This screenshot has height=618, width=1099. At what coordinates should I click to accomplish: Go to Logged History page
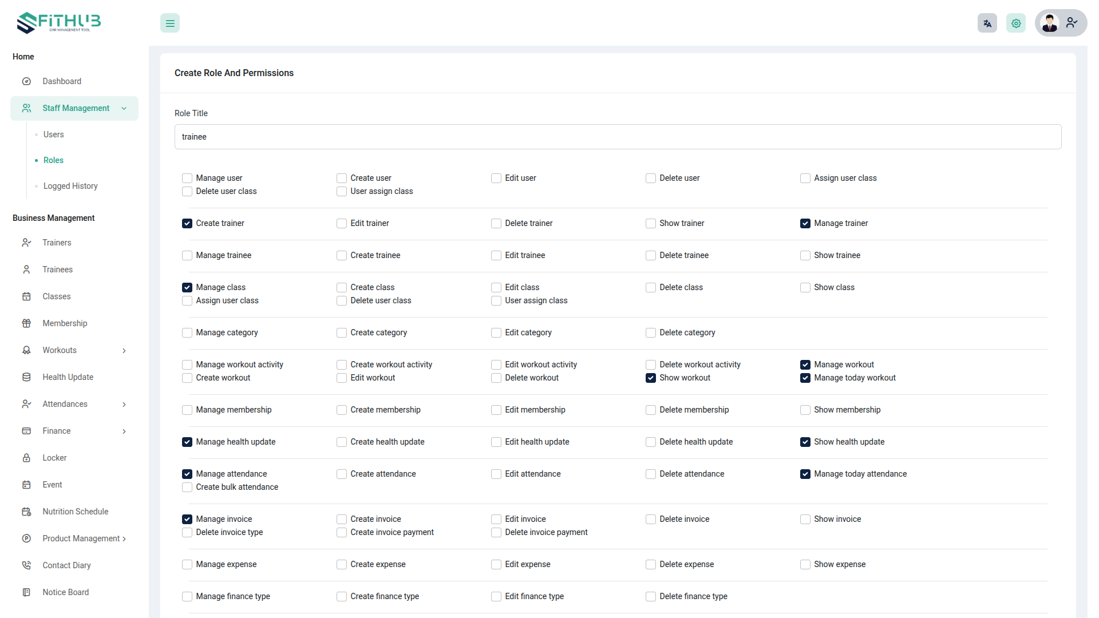point(70,186)
